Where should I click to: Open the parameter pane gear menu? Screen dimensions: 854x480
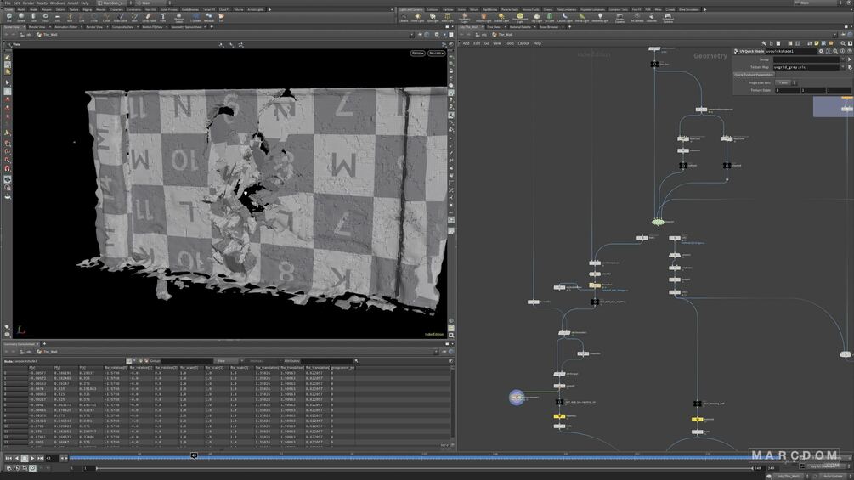tap(821, 51)
